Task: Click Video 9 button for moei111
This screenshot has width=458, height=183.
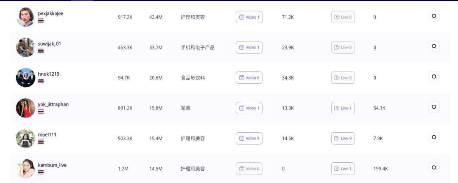Action: 249,138
